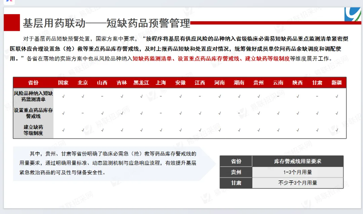This screenshot has width=363, height=214.
Task: Select the '国家' column header
Action: (63, 83)
